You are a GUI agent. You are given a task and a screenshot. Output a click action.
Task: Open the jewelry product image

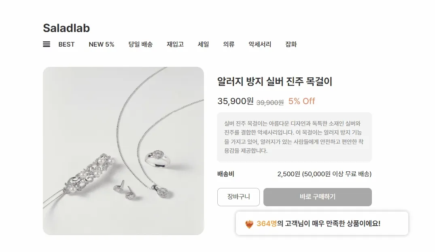(x=123, y=151)
